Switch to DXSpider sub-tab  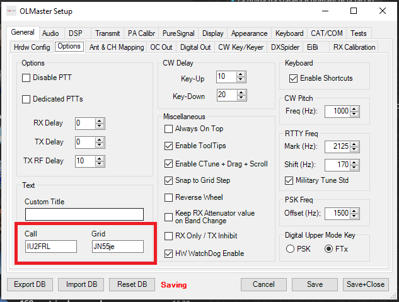pyautogui.click(x=285, y=47)
